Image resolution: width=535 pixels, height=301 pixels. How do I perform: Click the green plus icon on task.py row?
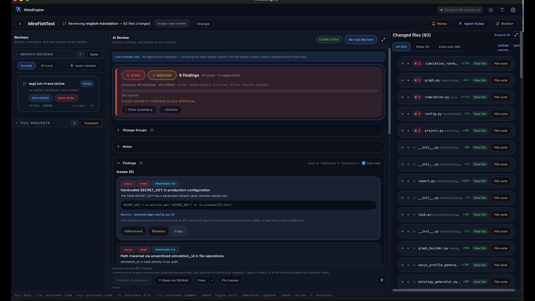click(408, 214)
